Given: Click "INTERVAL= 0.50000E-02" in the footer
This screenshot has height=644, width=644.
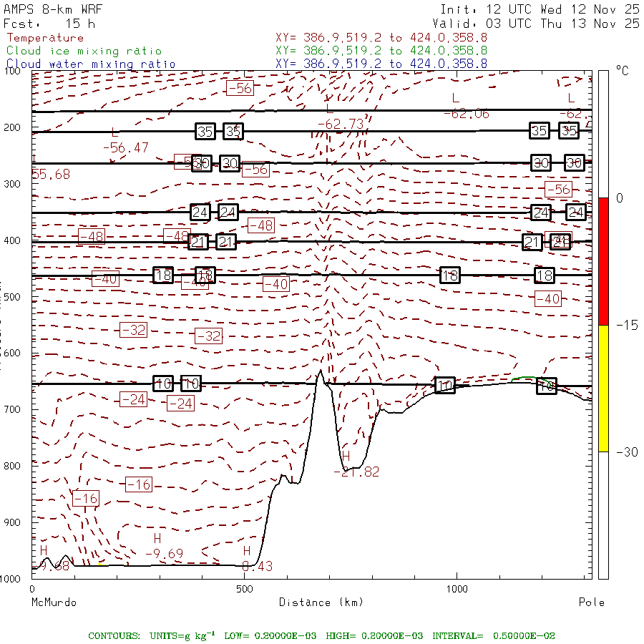Looking at the screenshot, I should (x=493, y=636).
